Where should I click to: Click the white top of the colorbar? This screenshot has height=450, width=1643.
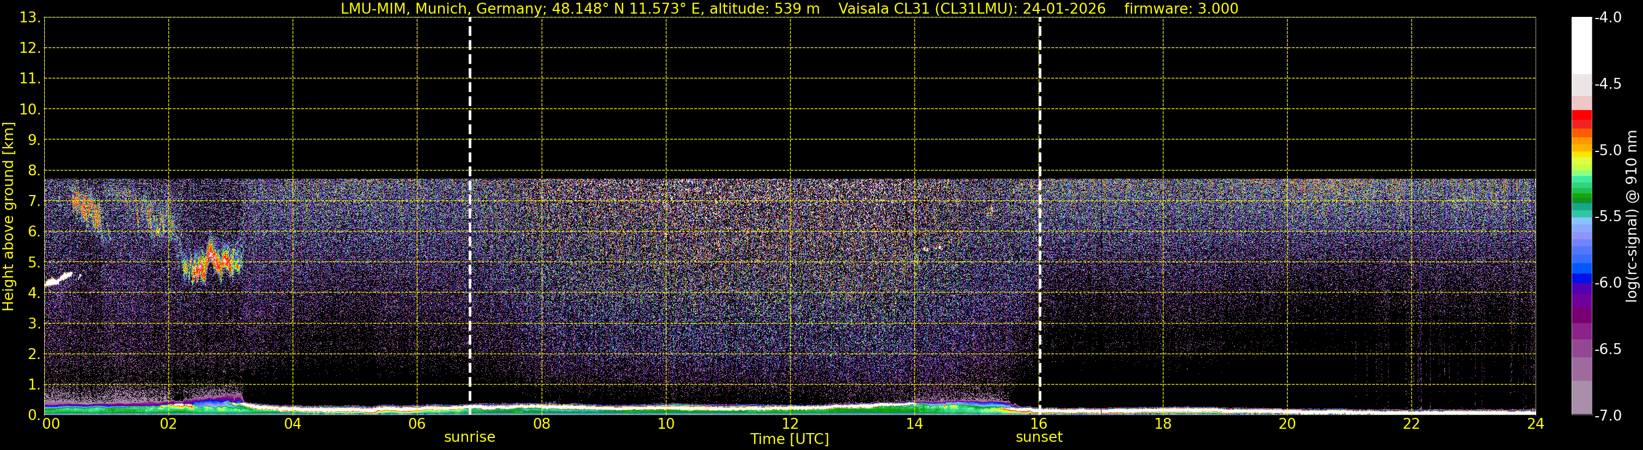coord(1582,46)
